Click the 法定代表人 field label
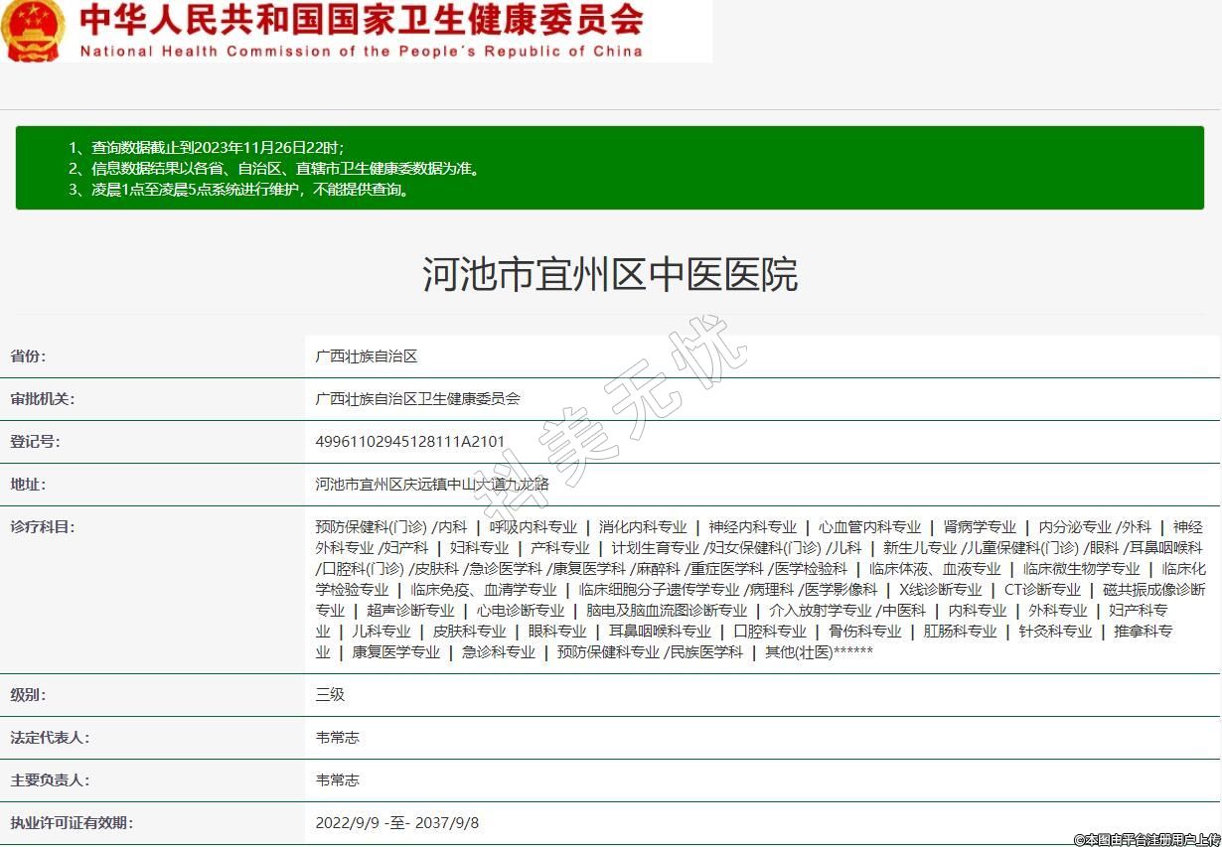Viewport: 1222px width, 847px height. pyautogui.click(x=50, y=738)
